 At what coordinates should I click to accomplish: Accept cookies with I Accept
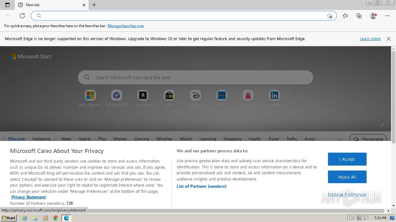point(347,159)
